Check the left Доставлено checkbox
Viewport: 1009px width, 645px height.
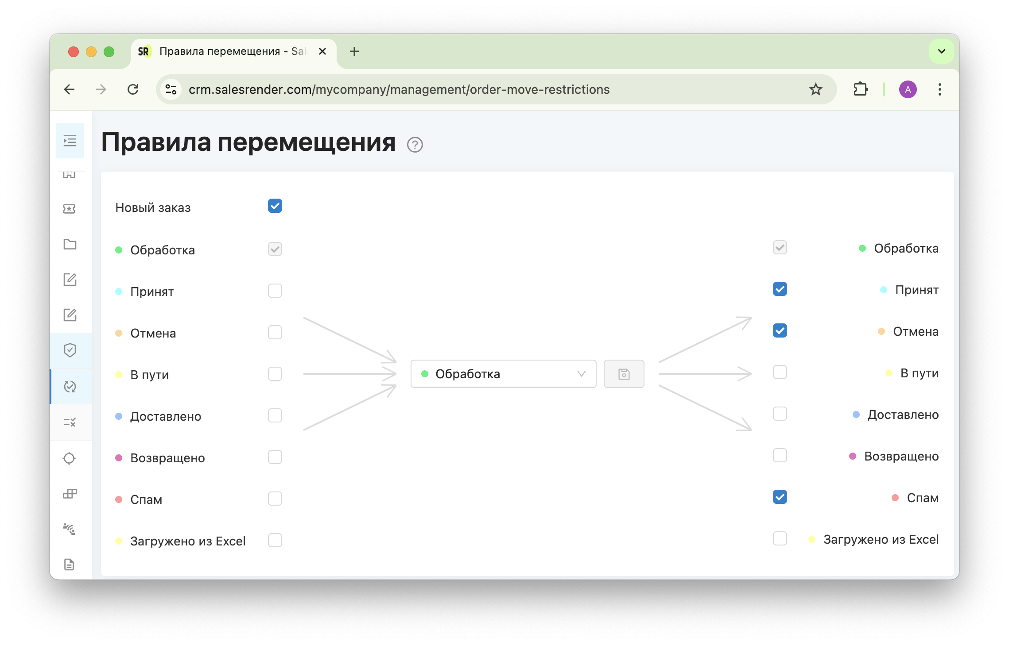tap(275, 415)
